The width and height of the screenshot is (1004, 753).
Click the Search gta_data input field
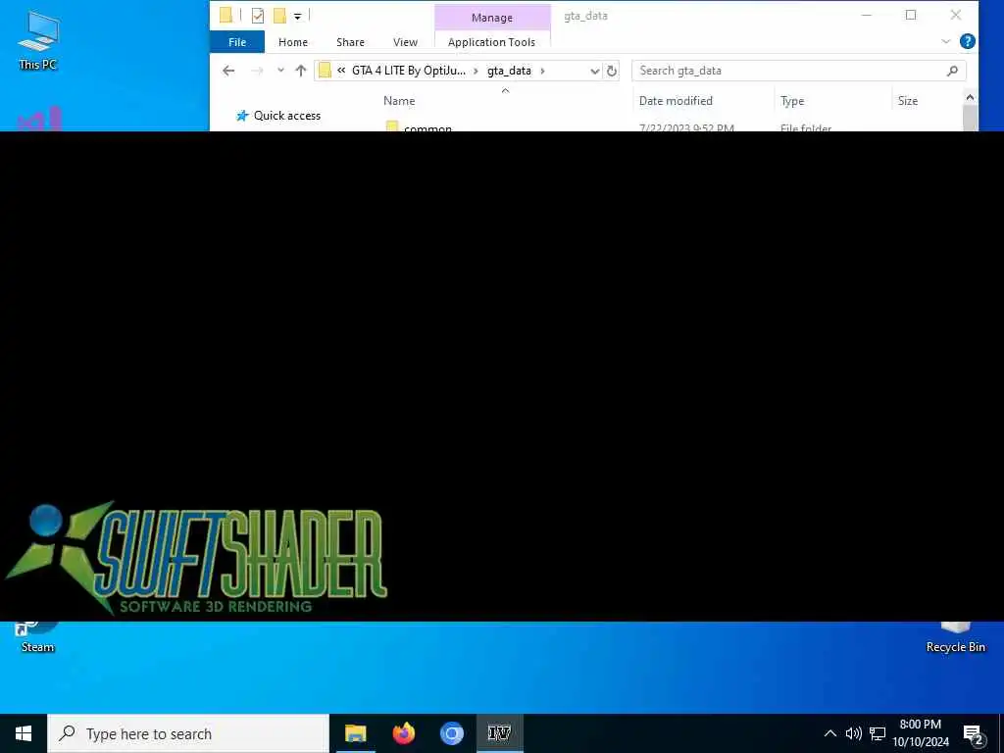(787, 71)
